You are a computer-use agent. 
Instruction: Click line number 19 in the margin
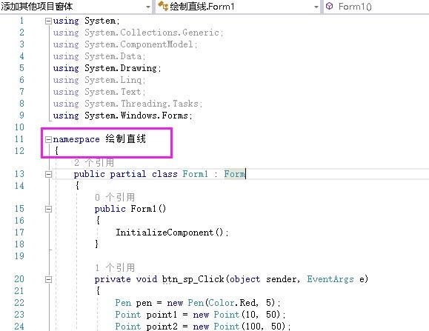click(19, 256)
